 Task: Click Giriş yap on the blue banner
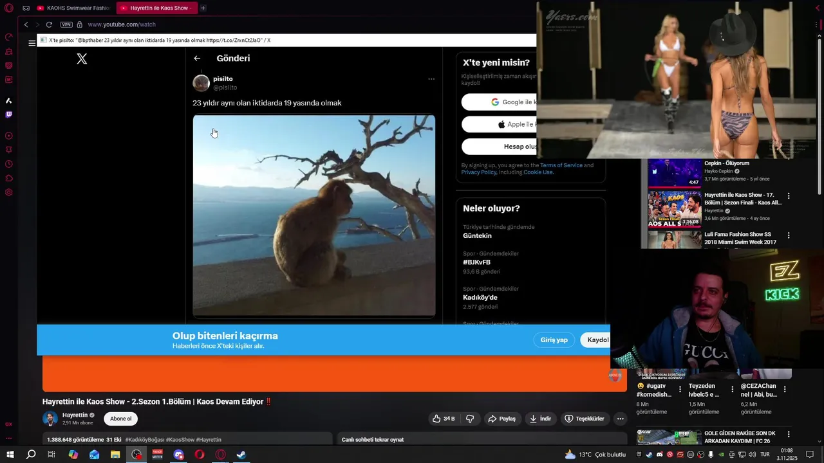(554, 340)
